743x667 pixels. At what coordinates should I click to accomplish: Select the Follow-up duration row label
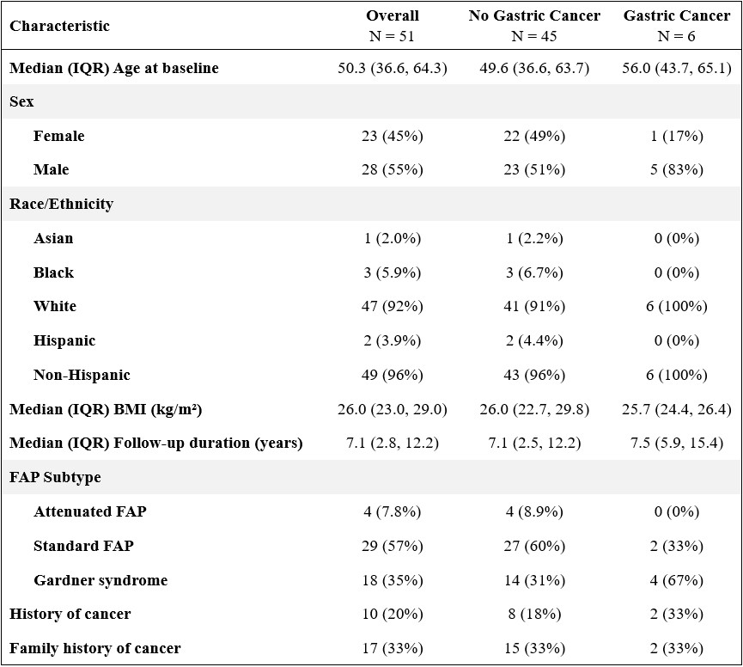click(x=156, y=444)
